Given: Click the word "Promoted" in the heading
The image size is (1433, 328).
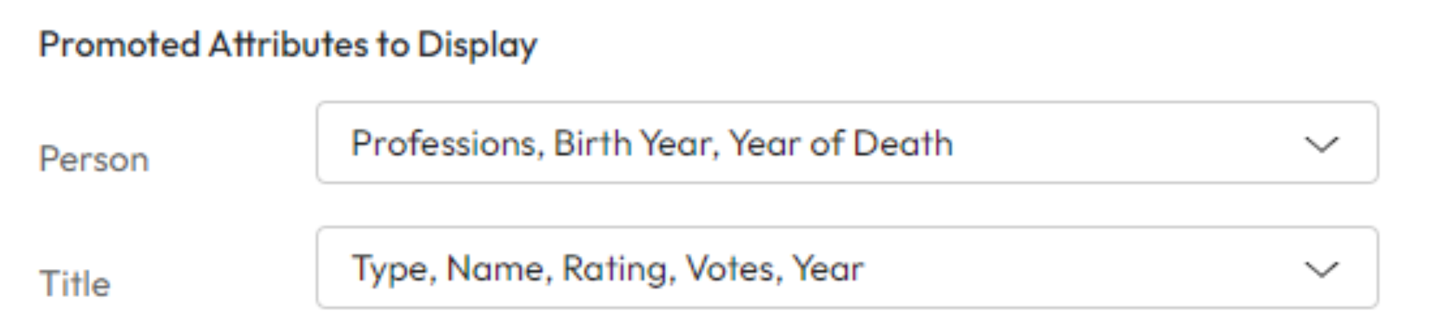Looking at the screenshot, I should 119,45.
